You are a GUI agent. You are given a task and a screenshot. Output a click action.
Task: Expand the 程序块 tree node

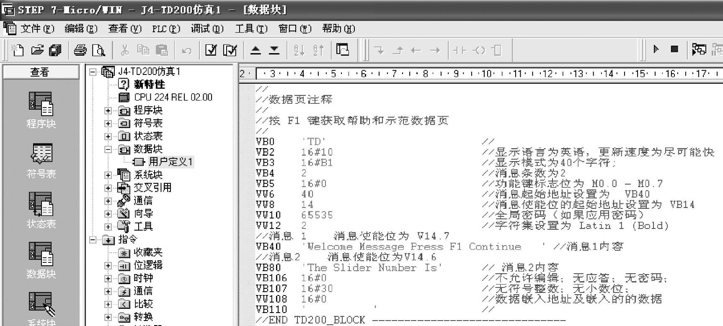point(108,111)
